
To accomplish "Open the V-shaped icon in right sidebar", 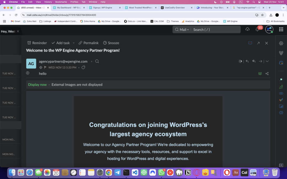I will tap(281, 53).
